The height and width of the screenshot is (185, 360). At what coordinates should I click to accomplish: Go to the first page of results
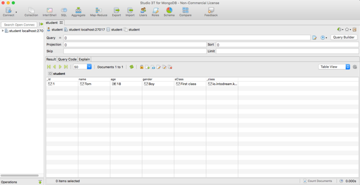point(49,67)
